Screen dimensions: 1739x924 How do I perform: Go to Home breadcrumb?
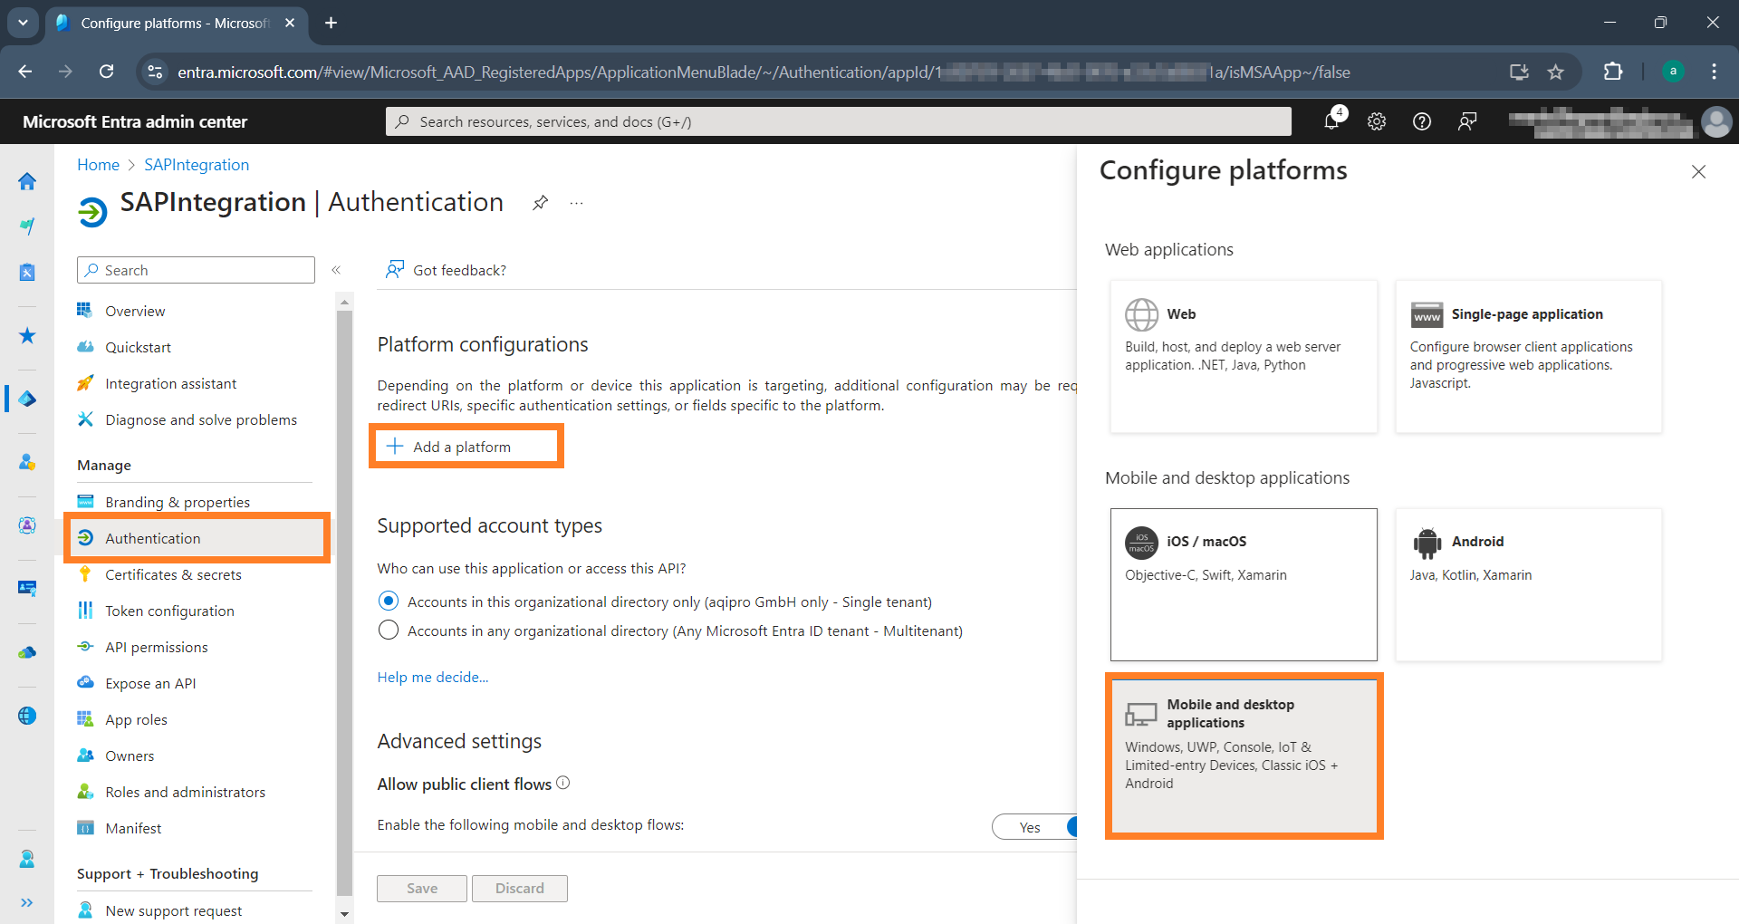[98, 165]
